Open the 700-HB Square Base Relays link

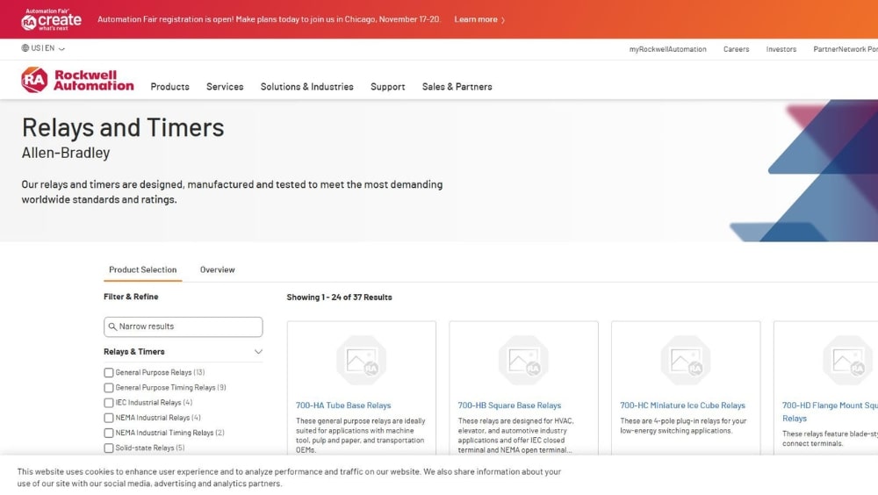point(509,405)
